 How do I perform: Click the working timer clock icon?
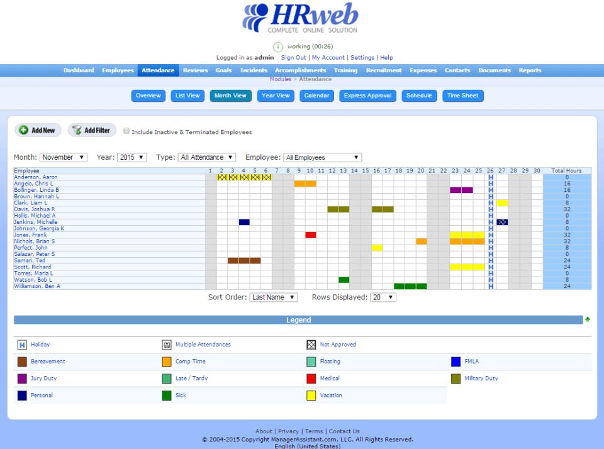(277, 47)
